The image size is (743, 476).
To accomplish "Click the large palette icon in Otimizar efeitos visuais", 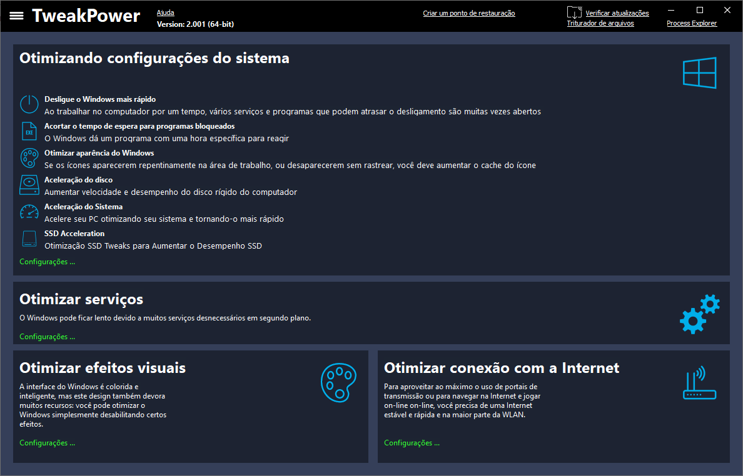I will [x=338, y=383].
